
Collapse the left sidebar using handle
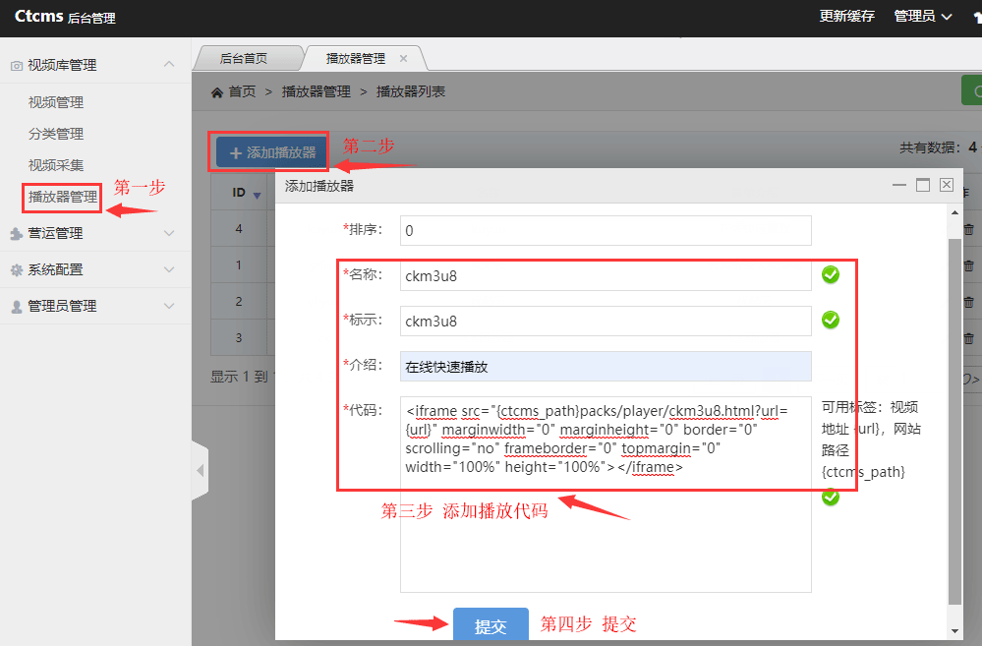(201, 471)
